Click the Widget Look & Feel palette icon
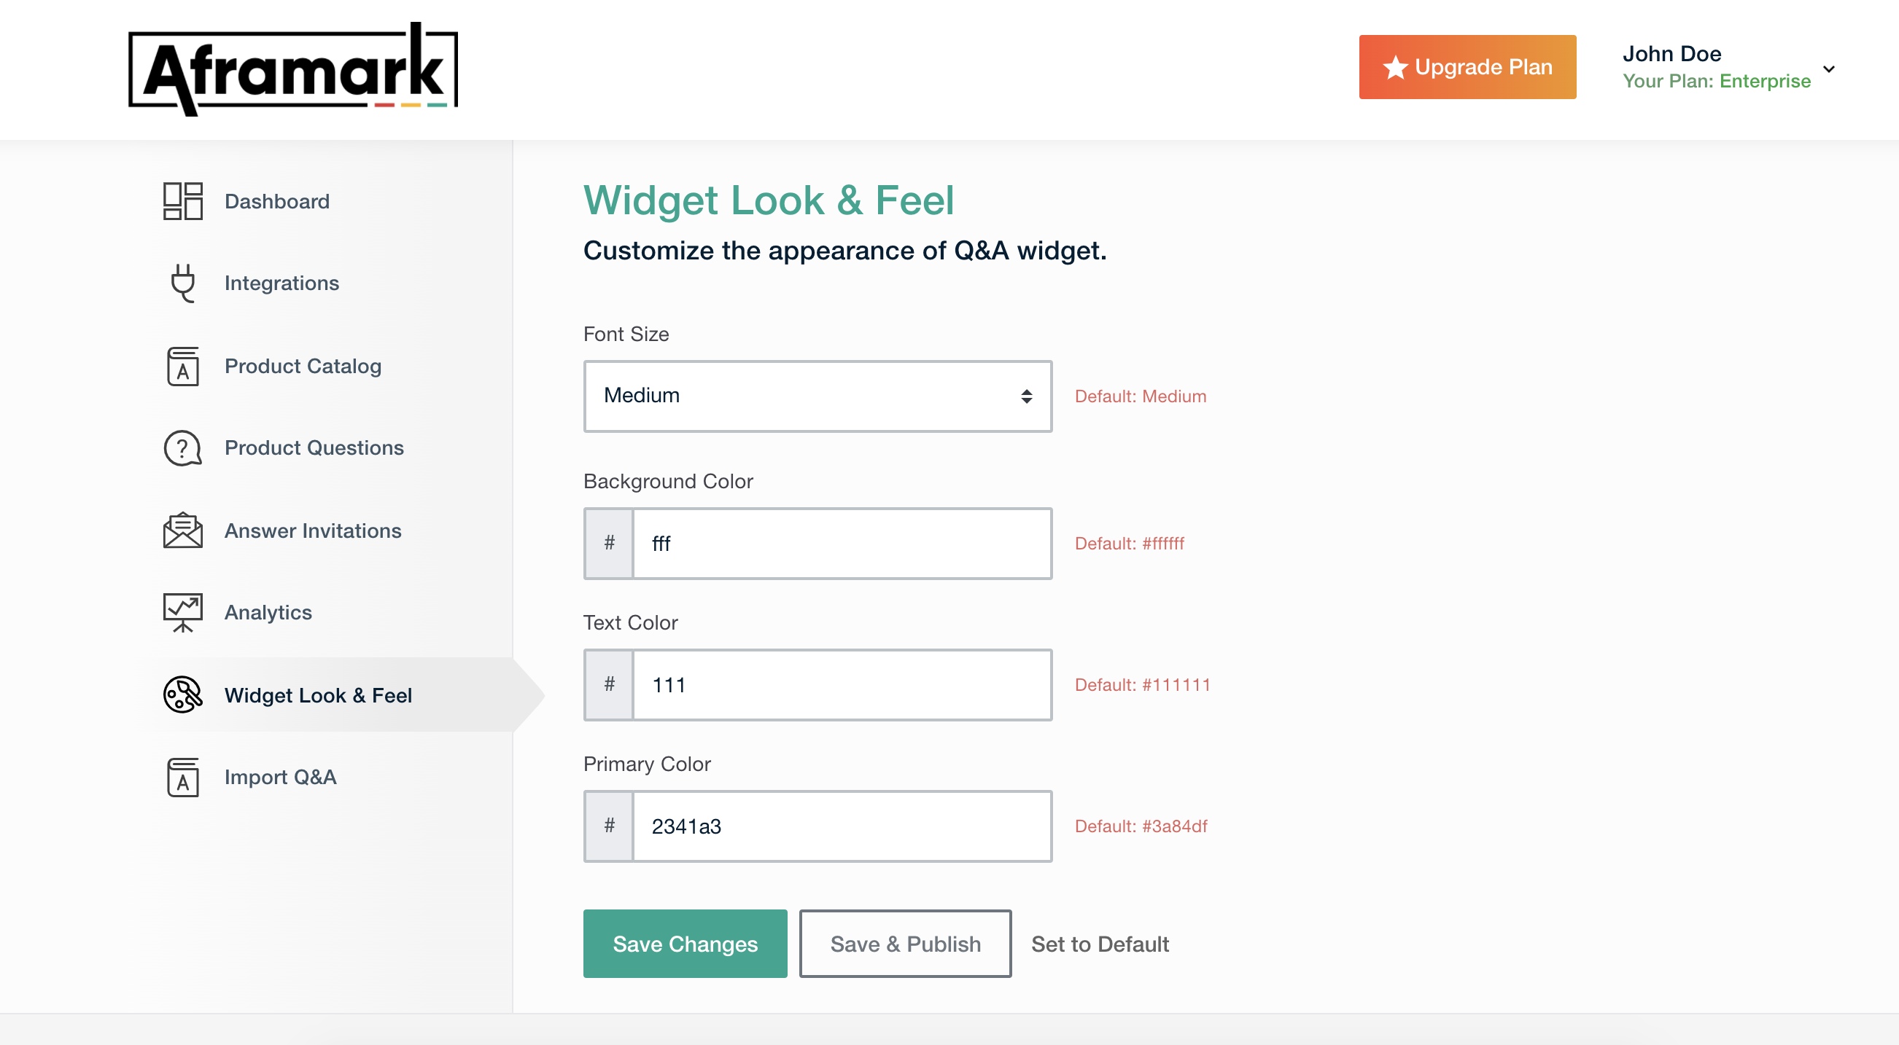 click(x=182, y=694)
